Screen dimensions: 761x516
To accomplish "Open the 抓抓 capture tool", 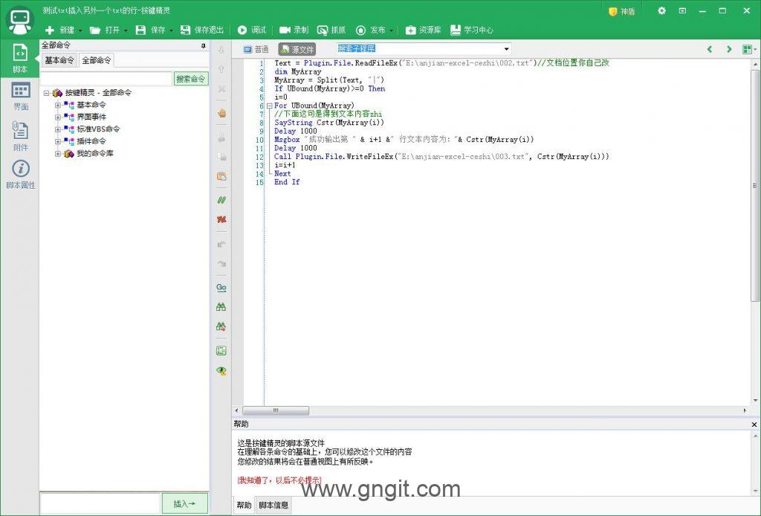I will point(331,30).
